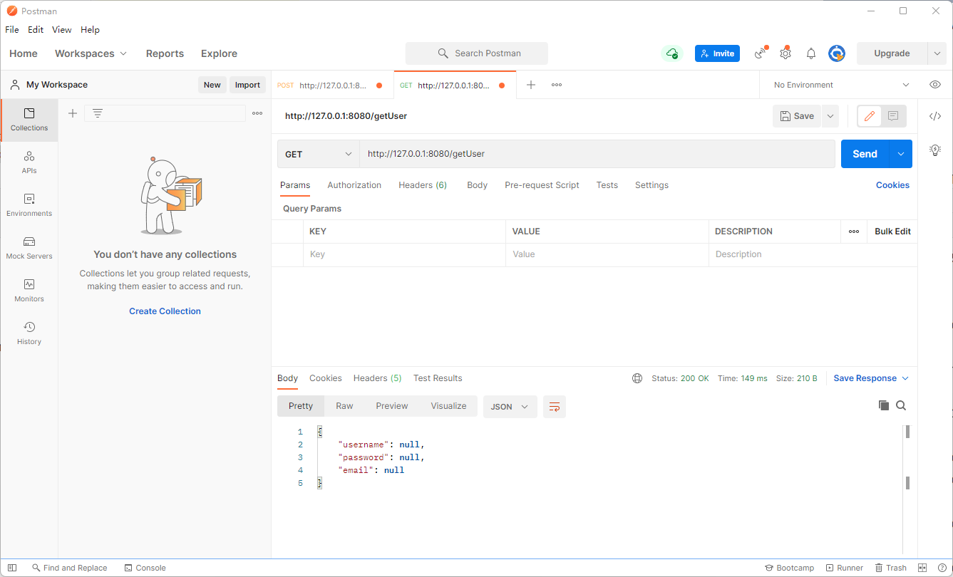Open the notifications bell

[x=811, y=53]
